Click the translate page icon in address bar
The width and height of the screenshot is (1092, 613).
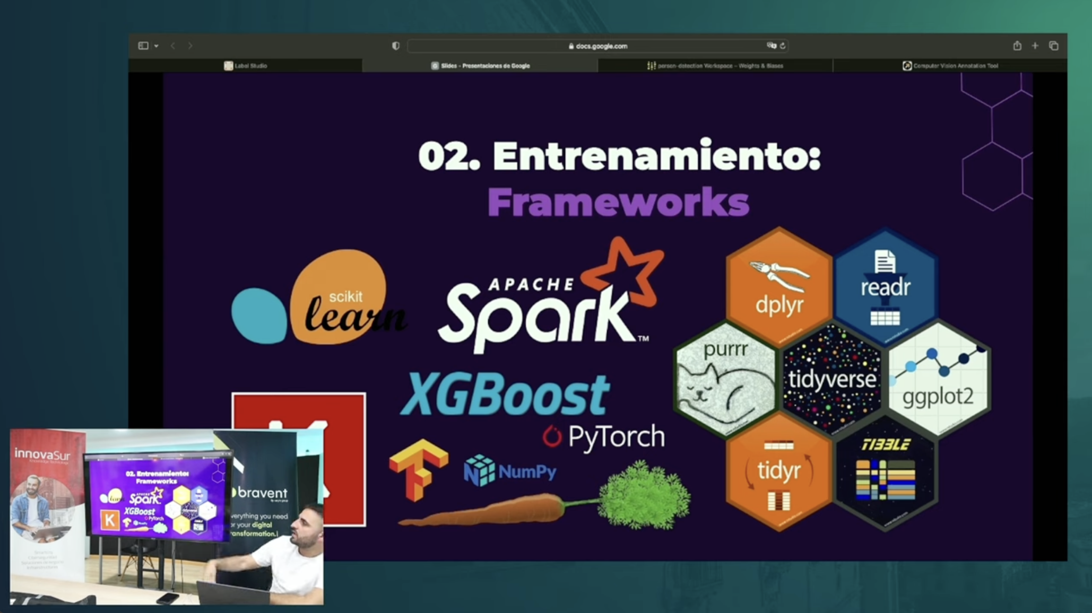click(x=772, y=46)
